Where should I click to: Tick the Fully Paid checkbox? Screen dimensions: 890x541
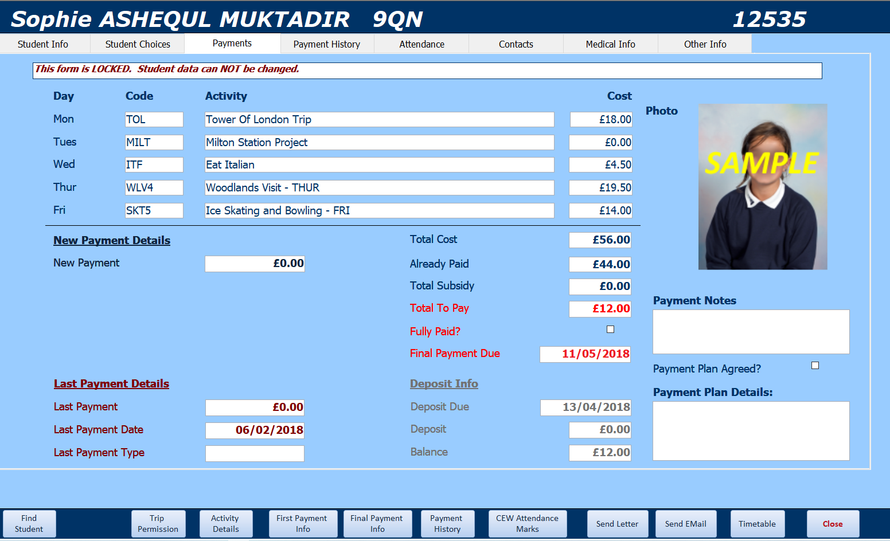[610, 330]
